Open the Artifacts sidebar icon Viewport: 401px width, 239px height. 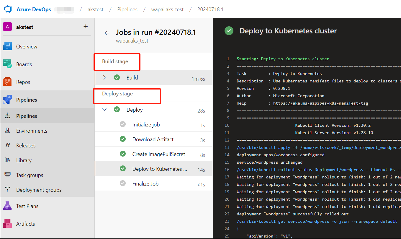pyautogui.click(x=7, y=224)
